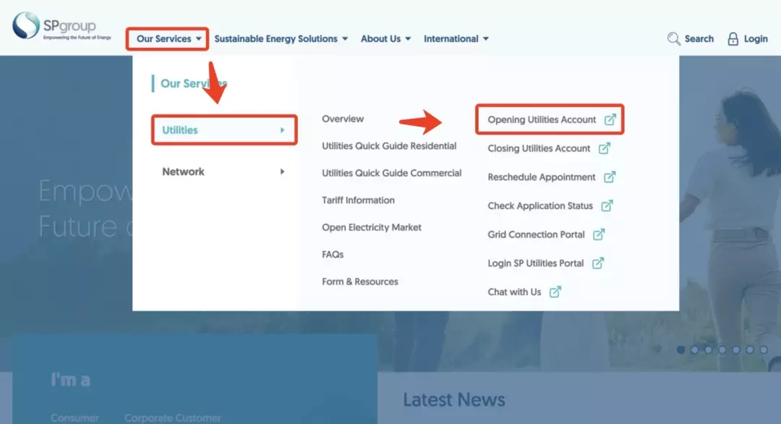Click Check Application Status link
781x424 pixels.
(540, 205)
